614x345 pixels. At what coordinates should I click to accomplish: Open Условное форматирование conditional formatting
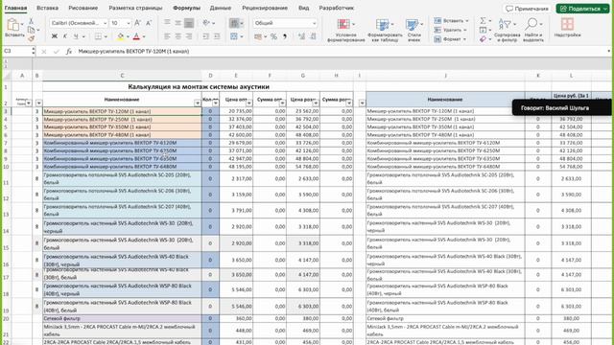click(x=345, y=30)
